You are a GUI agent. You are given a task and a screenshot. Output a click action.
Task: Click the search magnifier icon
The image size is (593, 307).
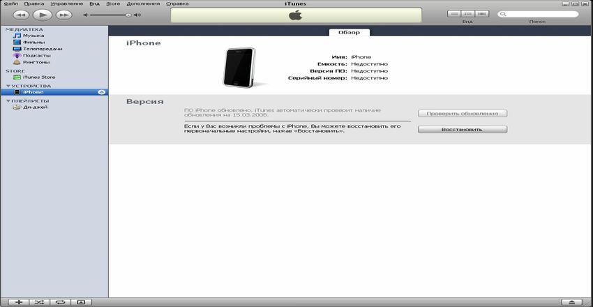502,14
